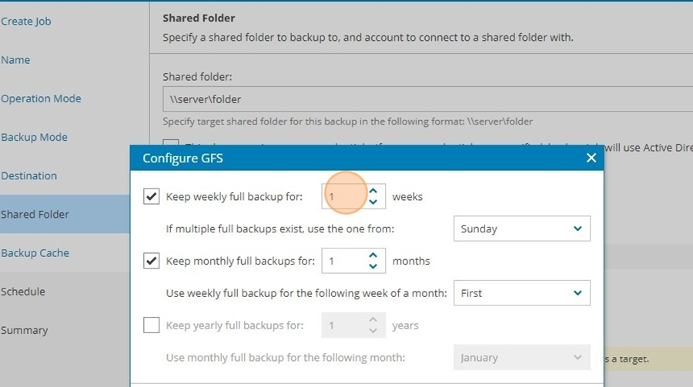
Task: Uncheck Keep monthly full backups checkbox
Action: [151, 261]
